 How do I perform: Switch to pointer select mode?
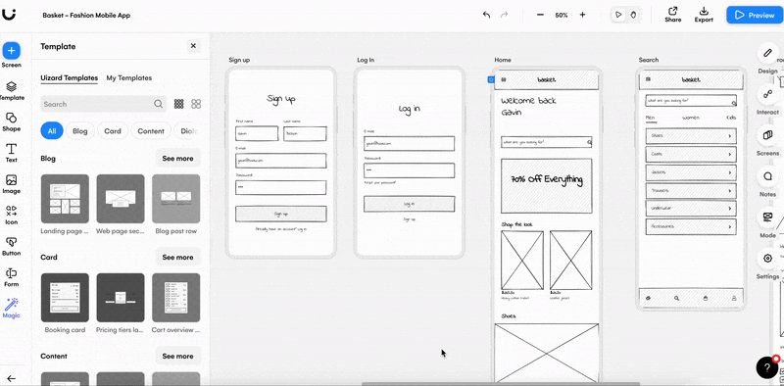[x=619, y=15]
